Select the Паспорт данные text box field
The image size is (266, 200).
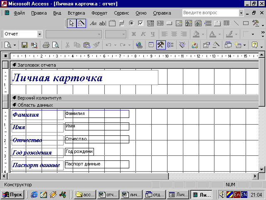click(x=97, y=164)
